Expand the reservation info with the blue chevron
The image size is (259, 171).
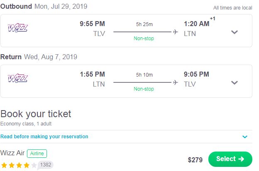(x=245, y=137)
